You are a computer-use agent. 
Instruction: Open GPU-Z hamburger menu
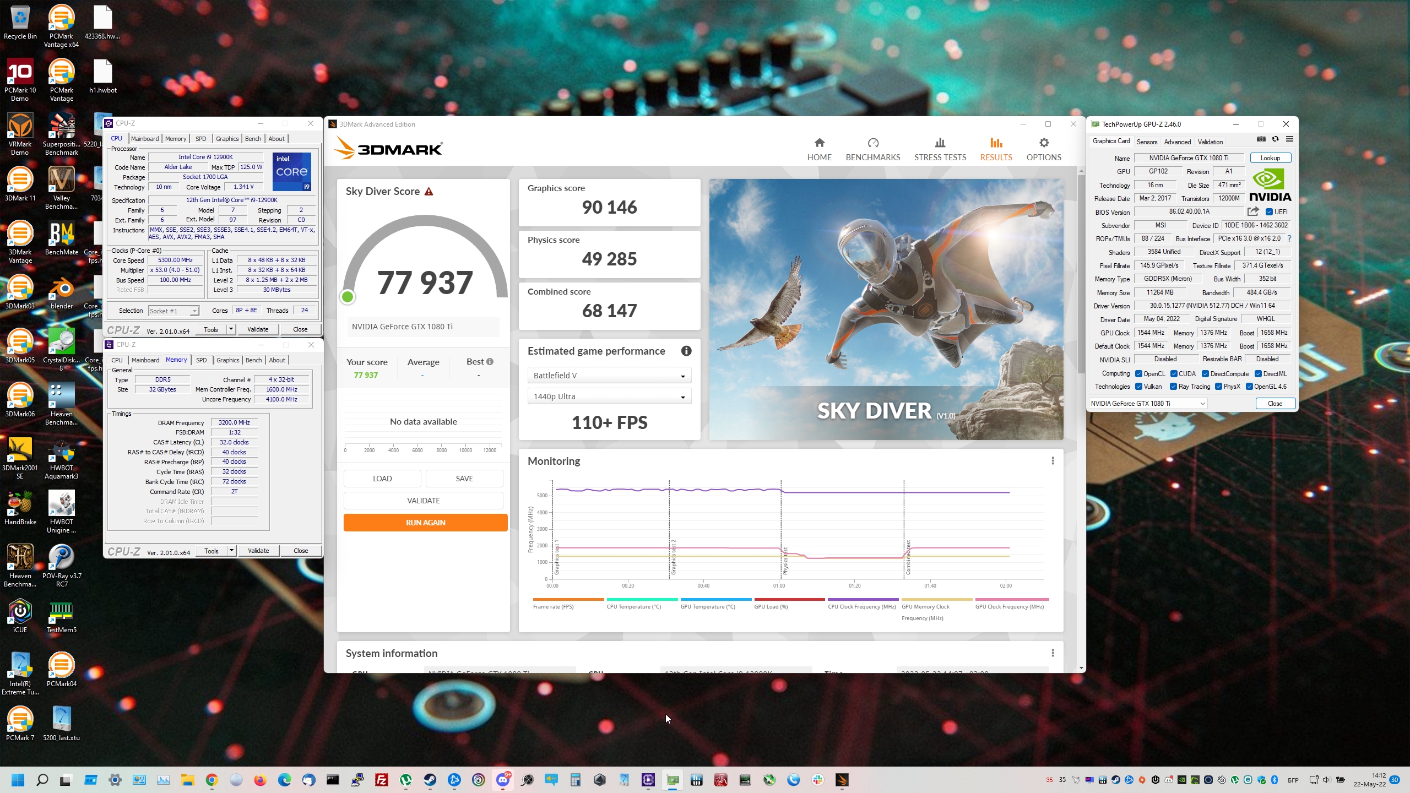[x=1289, y=139]
